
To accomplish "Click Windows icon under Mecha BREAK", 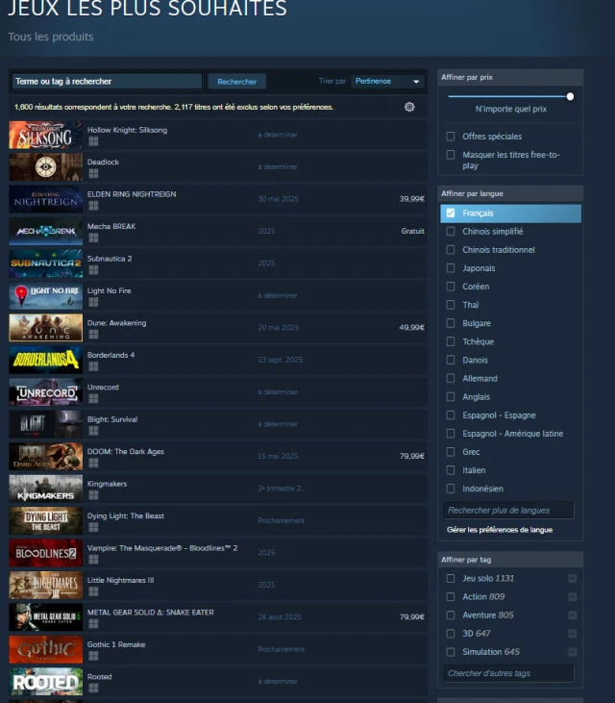I will pos(93,238).
